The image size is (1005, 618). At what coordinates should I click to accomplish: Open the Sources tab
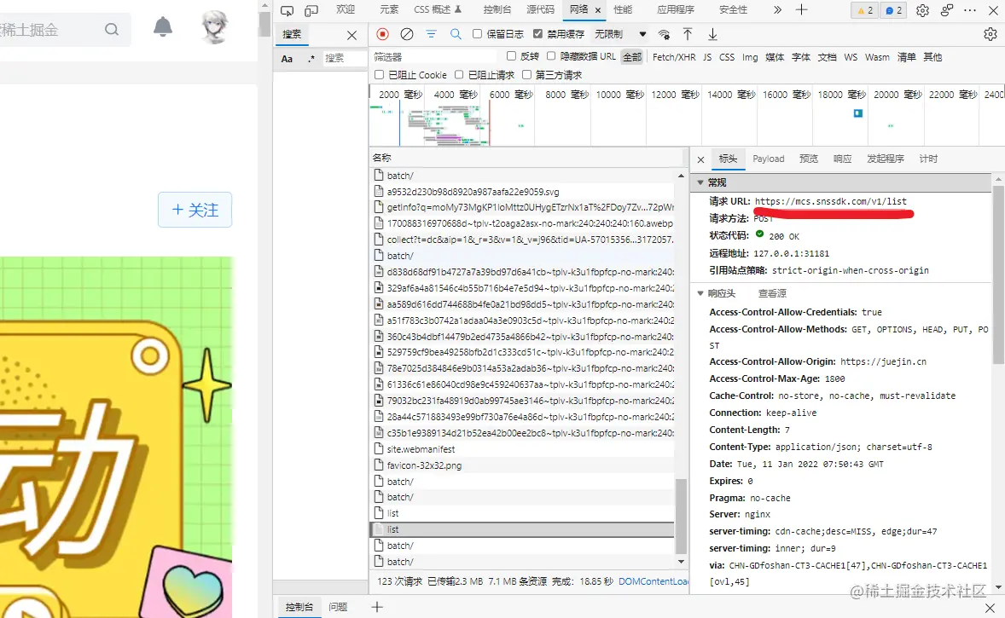pyautogui.click(x=540, y=9)
